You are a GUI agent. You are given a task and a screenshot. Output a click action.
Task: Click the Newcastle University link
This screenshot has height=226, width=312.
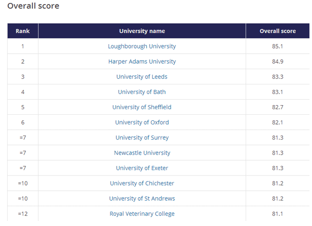142,153
